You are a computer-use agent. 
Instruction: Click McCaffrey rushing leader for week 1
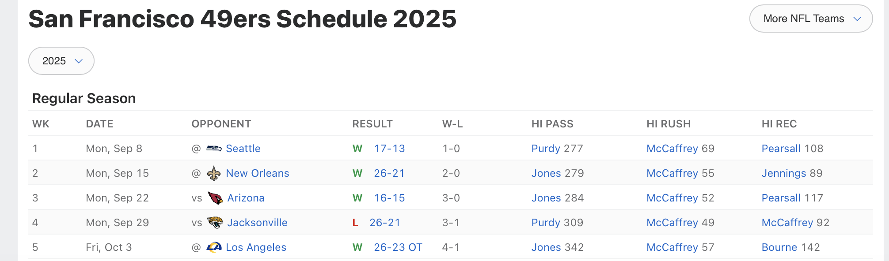point(672,149)
